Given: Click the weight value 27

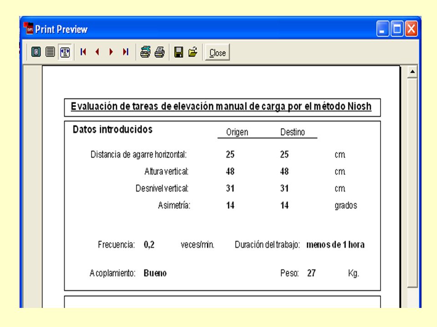Looking at the screenshot, I should [x=311, y=273].
